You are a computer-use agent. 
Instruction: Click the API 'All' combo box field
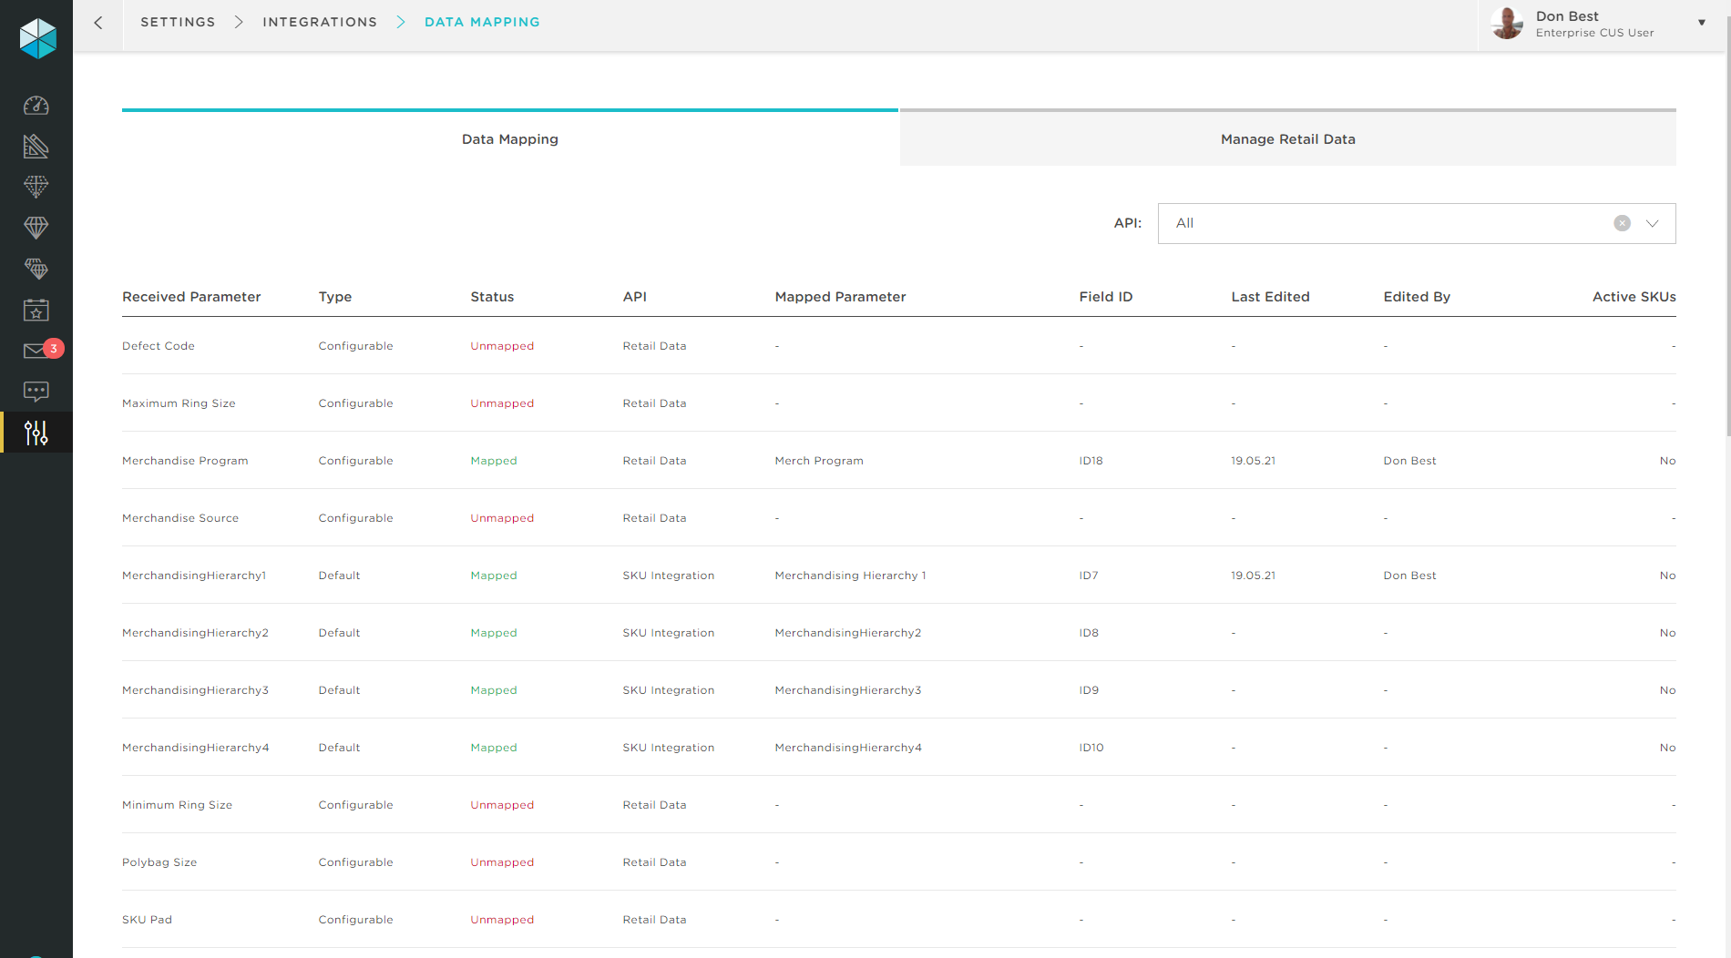(x=1417, y=223)
